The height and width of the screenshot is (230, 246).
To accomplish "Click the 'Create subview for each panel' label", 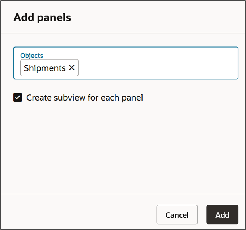I will pos(85,98).
